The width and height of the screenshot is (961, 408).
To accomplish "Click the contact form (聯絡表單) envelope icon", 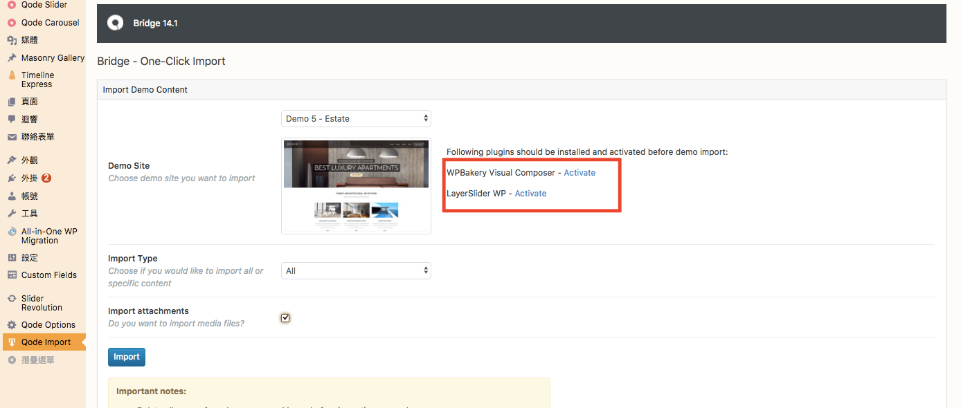I will coord(12,137).
